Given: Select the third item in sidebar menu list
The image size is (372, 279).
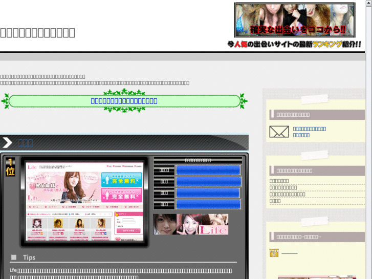Looking at the screenshot, I should (x=287, y=194).
